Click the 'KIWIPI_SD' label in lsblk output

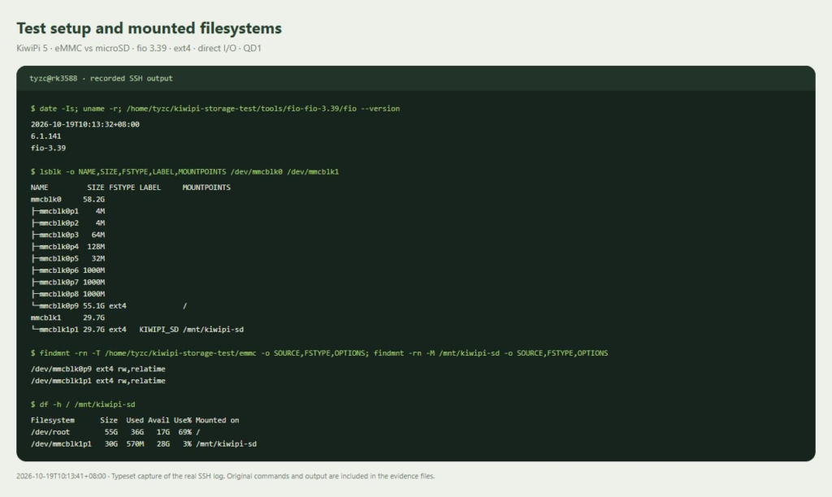point(158,330)
